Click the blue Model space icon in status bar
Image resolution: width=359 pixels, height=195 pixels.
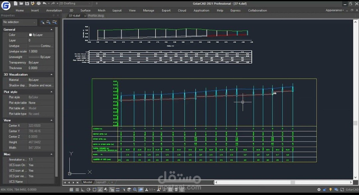pos(141,189)
